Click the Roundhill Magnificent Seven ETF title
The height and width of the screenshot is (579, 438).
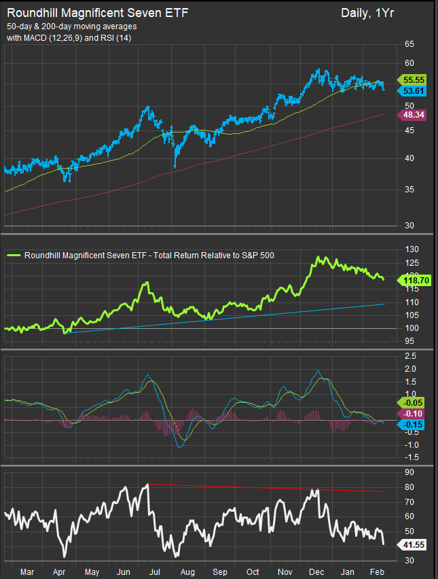(x=97, y=13)
